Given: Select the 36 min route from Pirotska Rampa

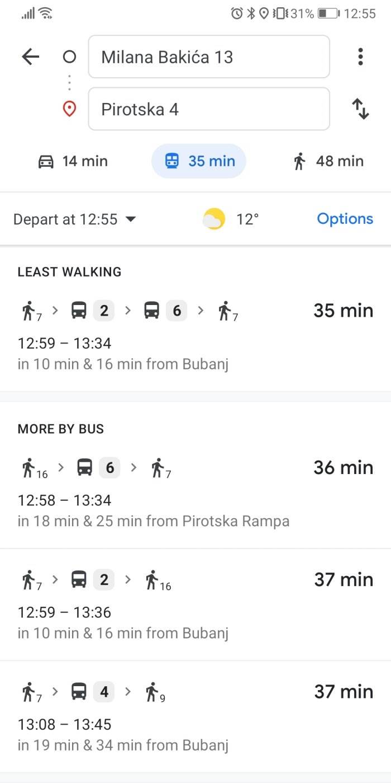Looking at the screenshot, I should point(195,487).
